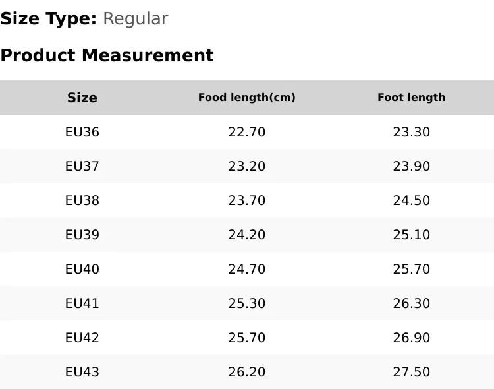Screen dimensions: 494x389
Task: Click the 24.70 value for EU40
Action: click(x=247, y=269)
